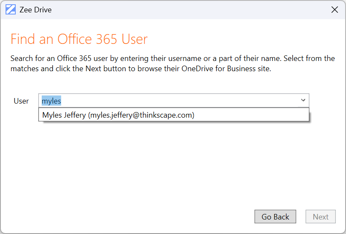
Task: Expand the User dropdown chevron
Action: (303, 101)
